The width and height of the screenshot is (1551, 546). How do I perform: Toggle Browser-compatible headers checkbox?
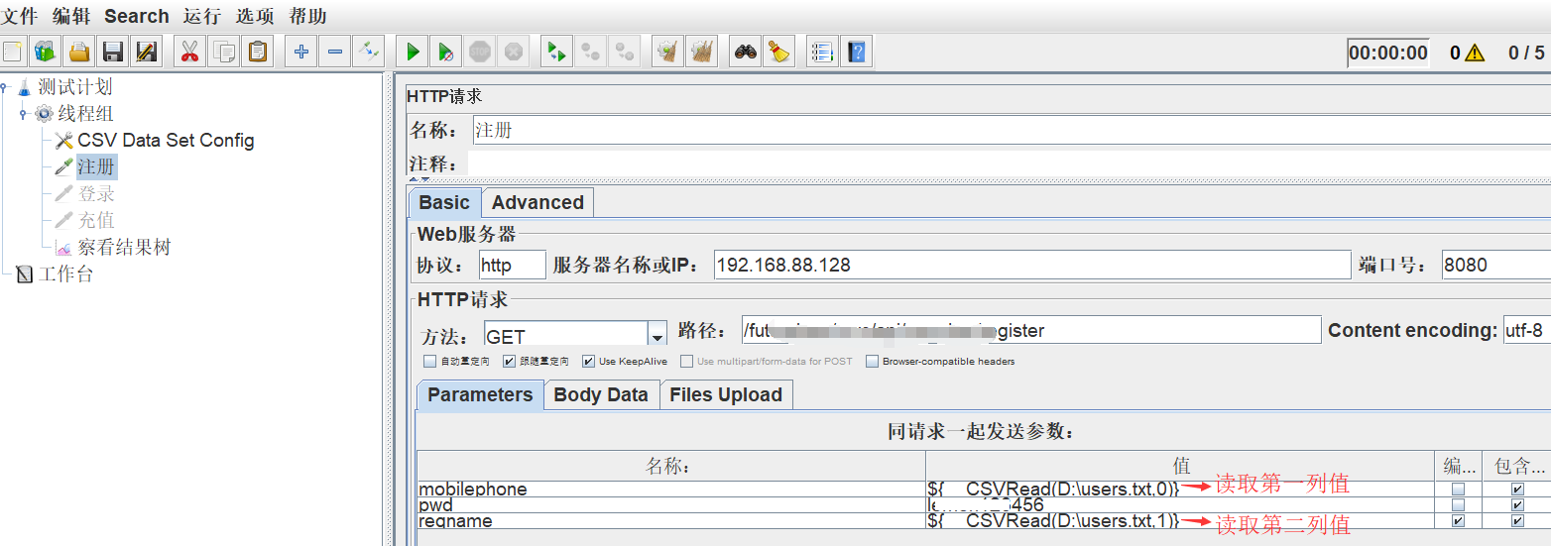click(872, 362)
